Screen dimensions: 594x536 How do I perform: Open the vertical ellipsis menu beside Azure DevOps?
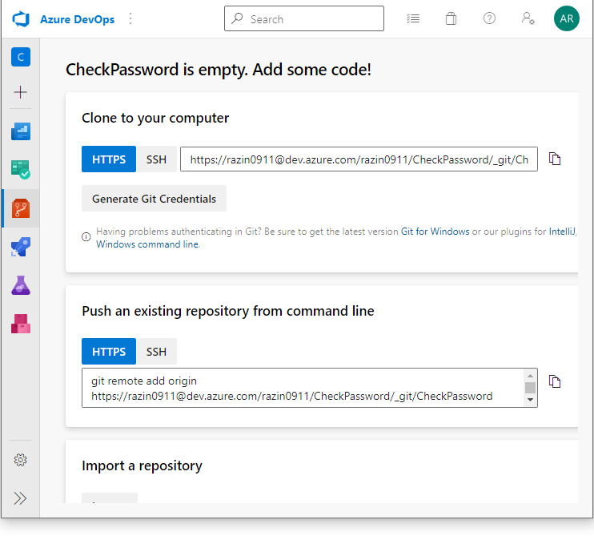[130, 18]
